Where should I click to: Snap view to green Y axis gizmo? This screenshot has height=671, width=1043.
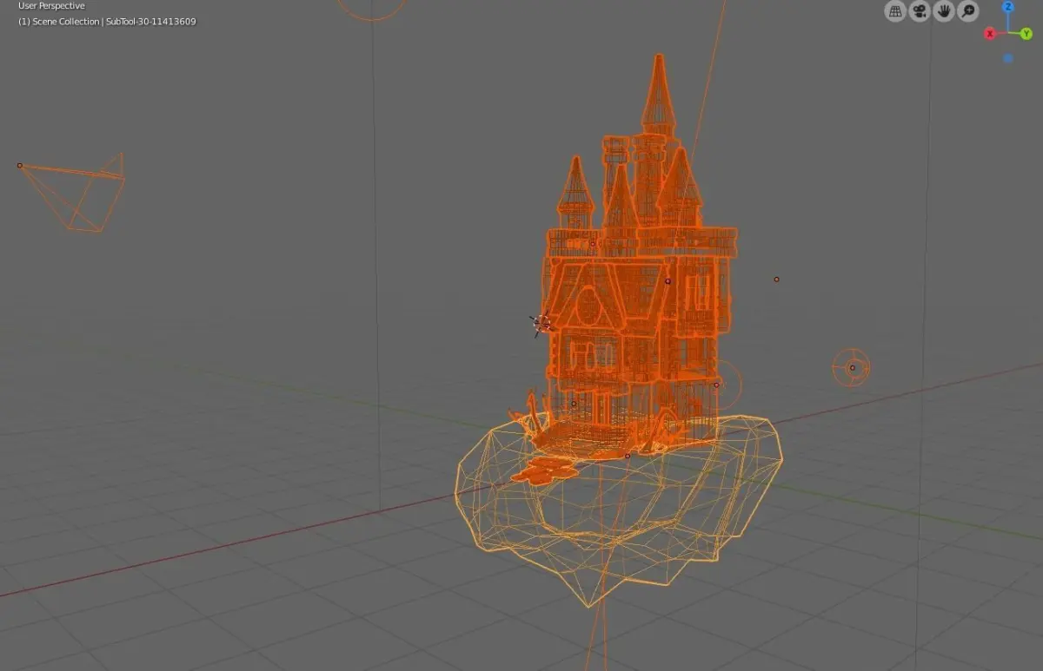[1026, 34]
